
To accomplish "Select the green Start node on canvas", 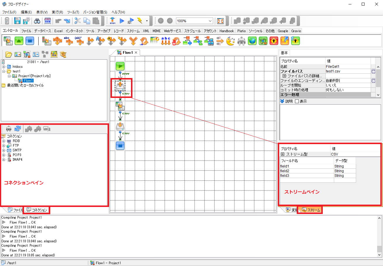I will pyautogui.click(x=120, y=66).
